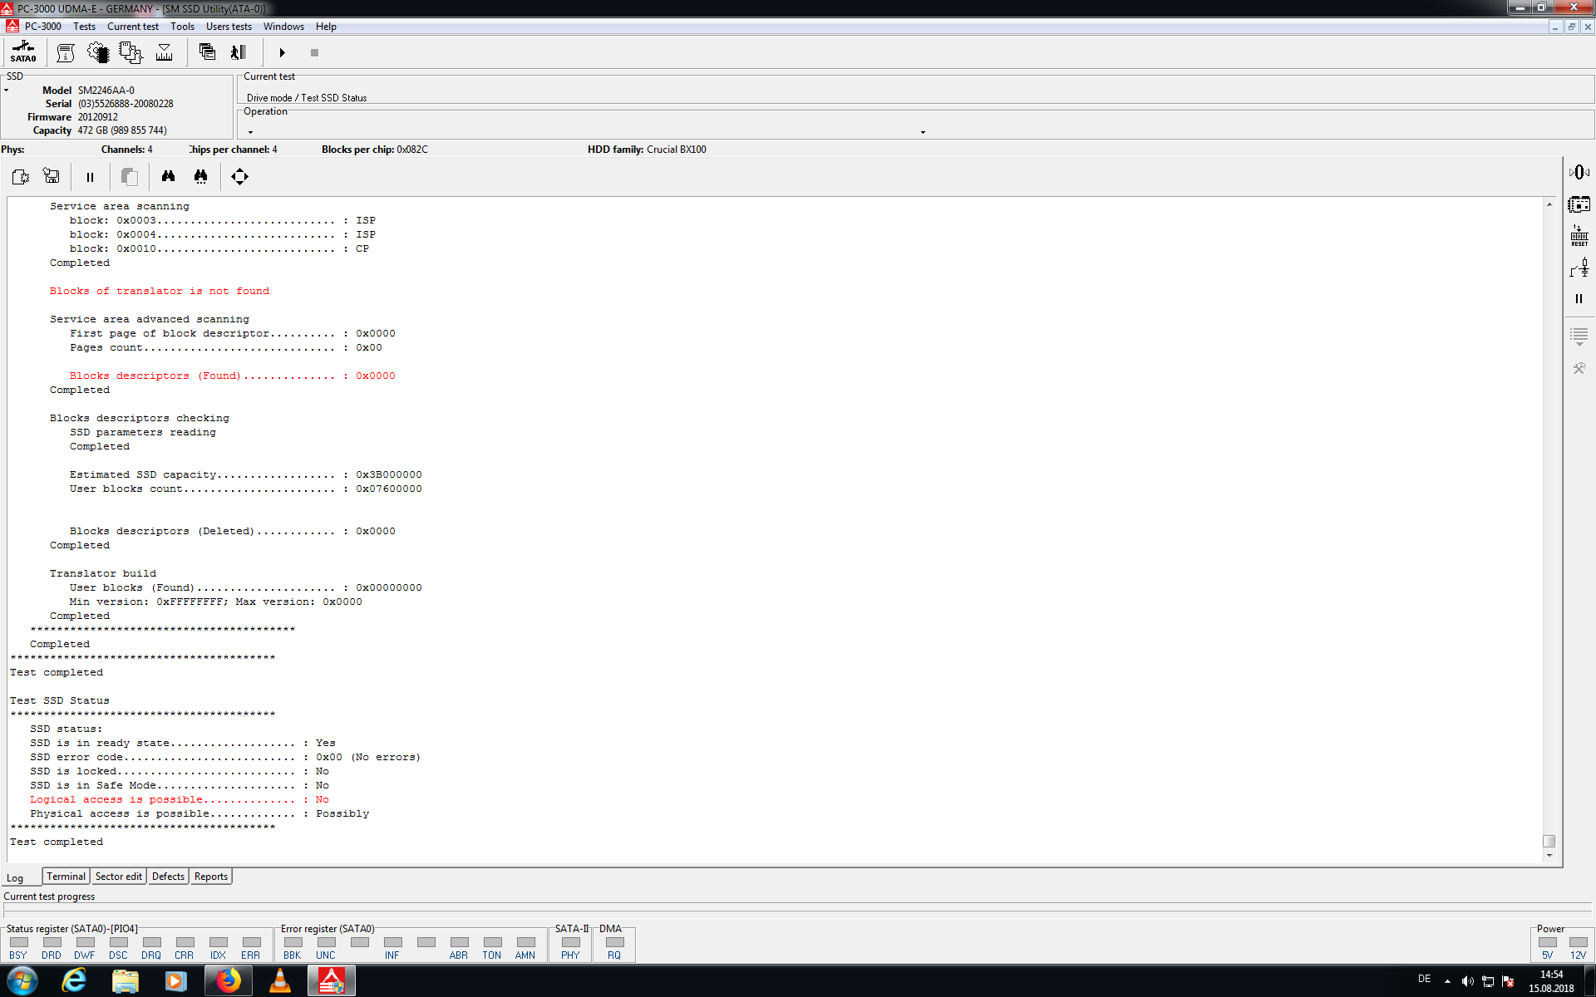Open the PC-3000 menu
1596x997 pixels.
42,27
